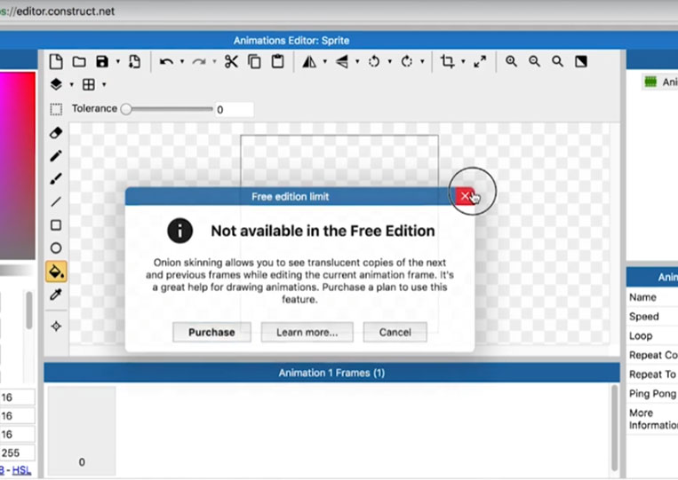This screenshot has height=480, width=678.
Task: Click the frames panel vertical scrollbar
Action: (x=614, y=428)
